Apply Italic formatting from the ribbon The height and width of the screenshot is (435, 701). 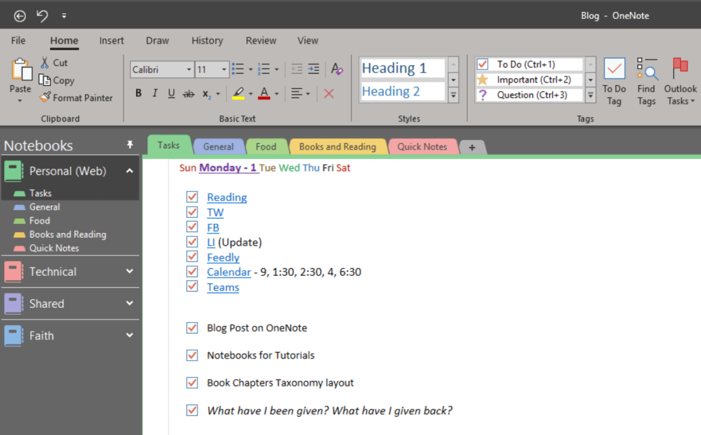click(155, 94)
